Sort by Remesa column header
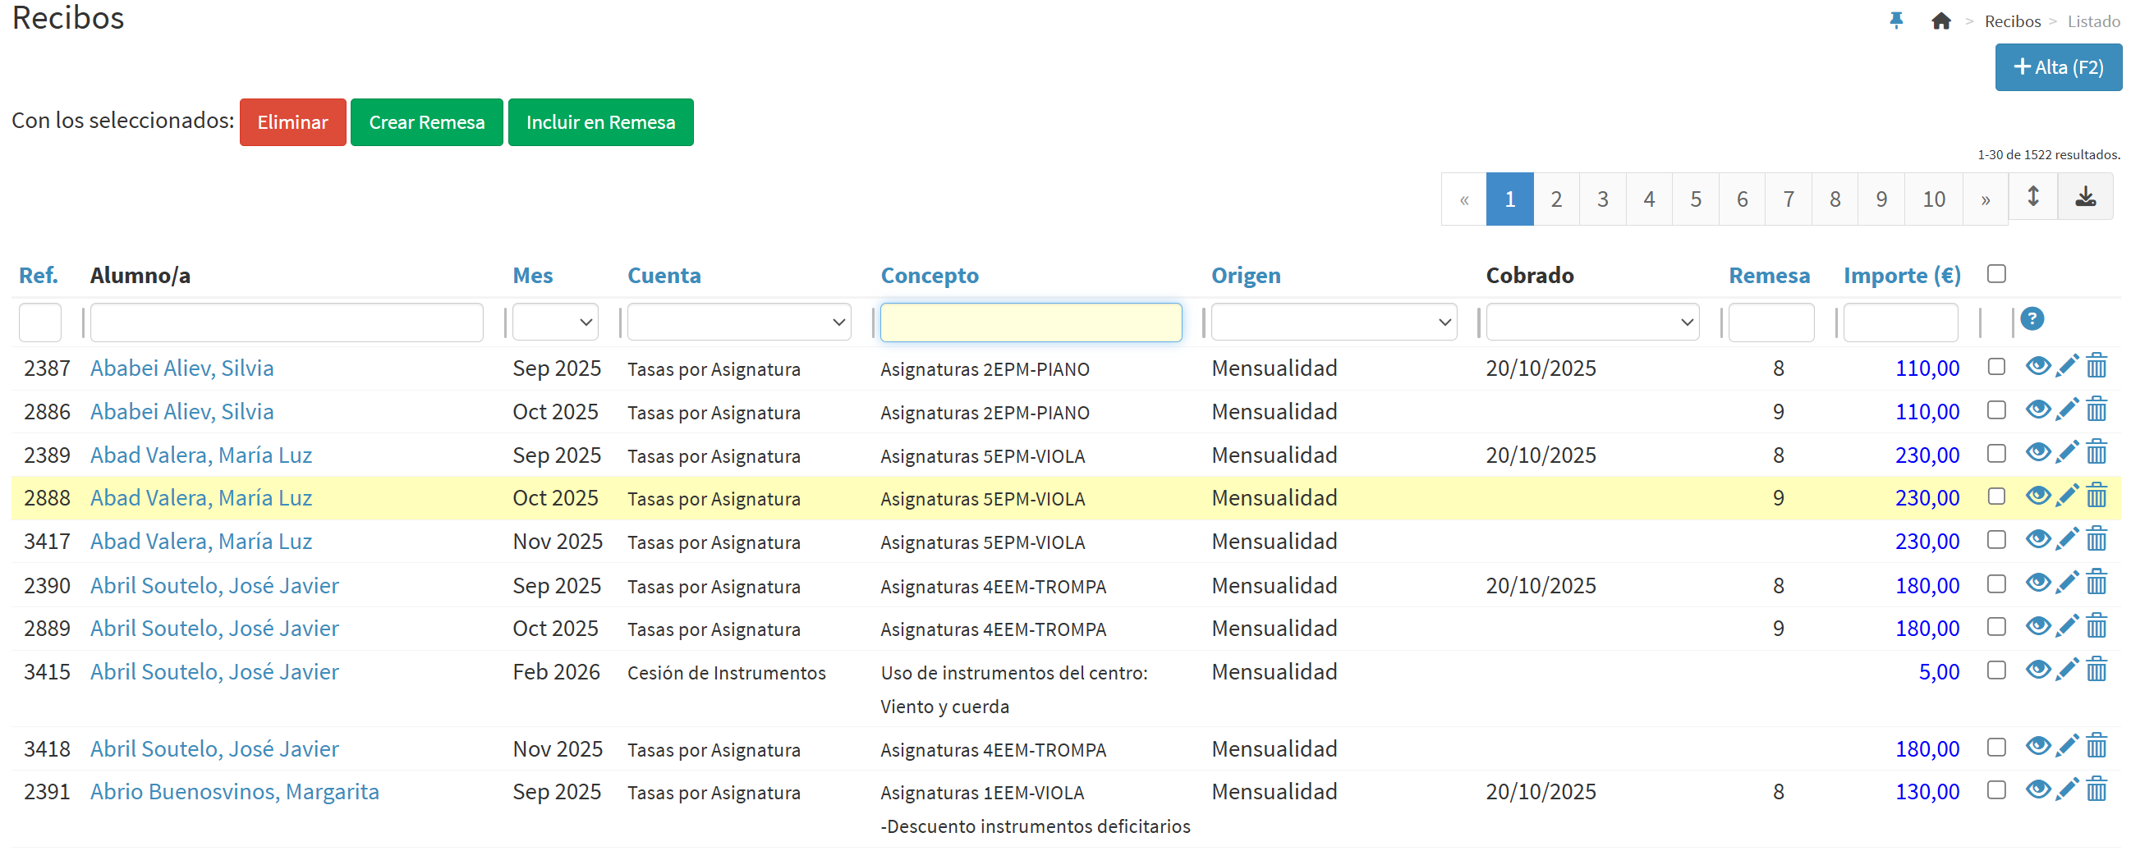The image size is (2131, 851). 1769,276
